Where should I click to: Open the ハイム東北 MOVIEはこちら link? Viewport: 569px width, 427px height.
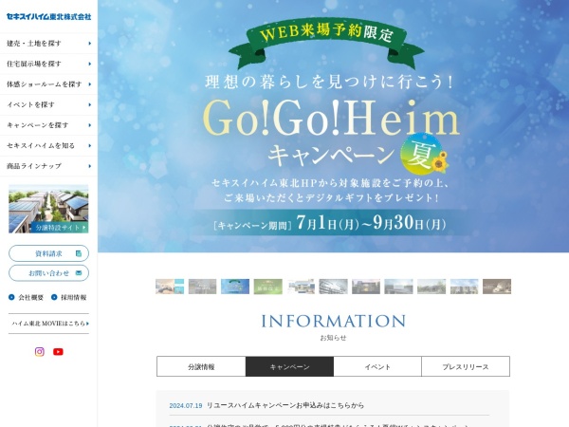click(x=48, y=324)
